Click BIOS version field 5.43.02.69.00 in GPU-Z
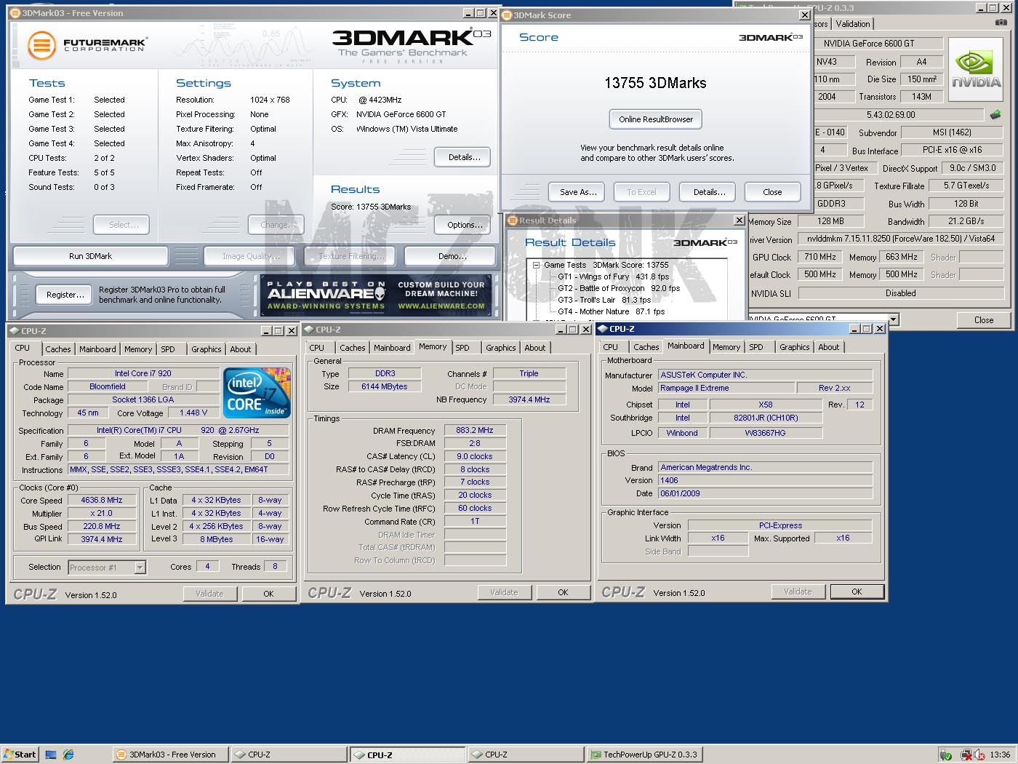 click(x=891, y=114)
